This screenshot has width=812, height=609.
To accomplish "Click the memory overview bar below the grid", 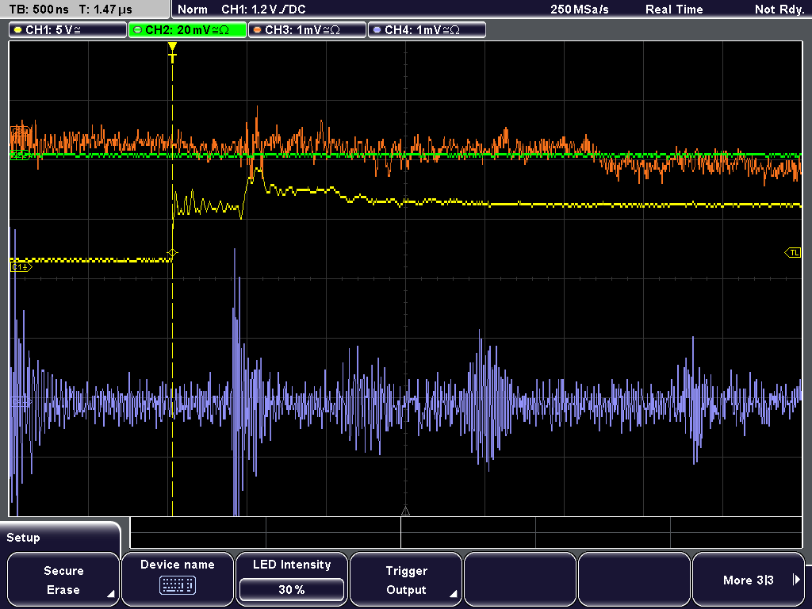I will [x=466, y=532].
